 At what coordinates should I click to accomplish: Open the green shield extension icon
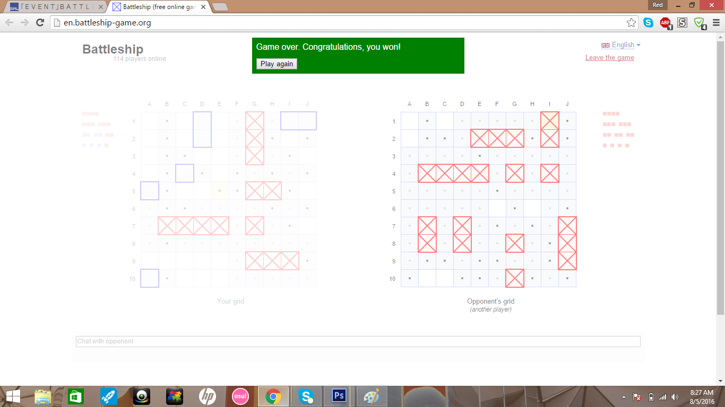click(x=700, y=22)
